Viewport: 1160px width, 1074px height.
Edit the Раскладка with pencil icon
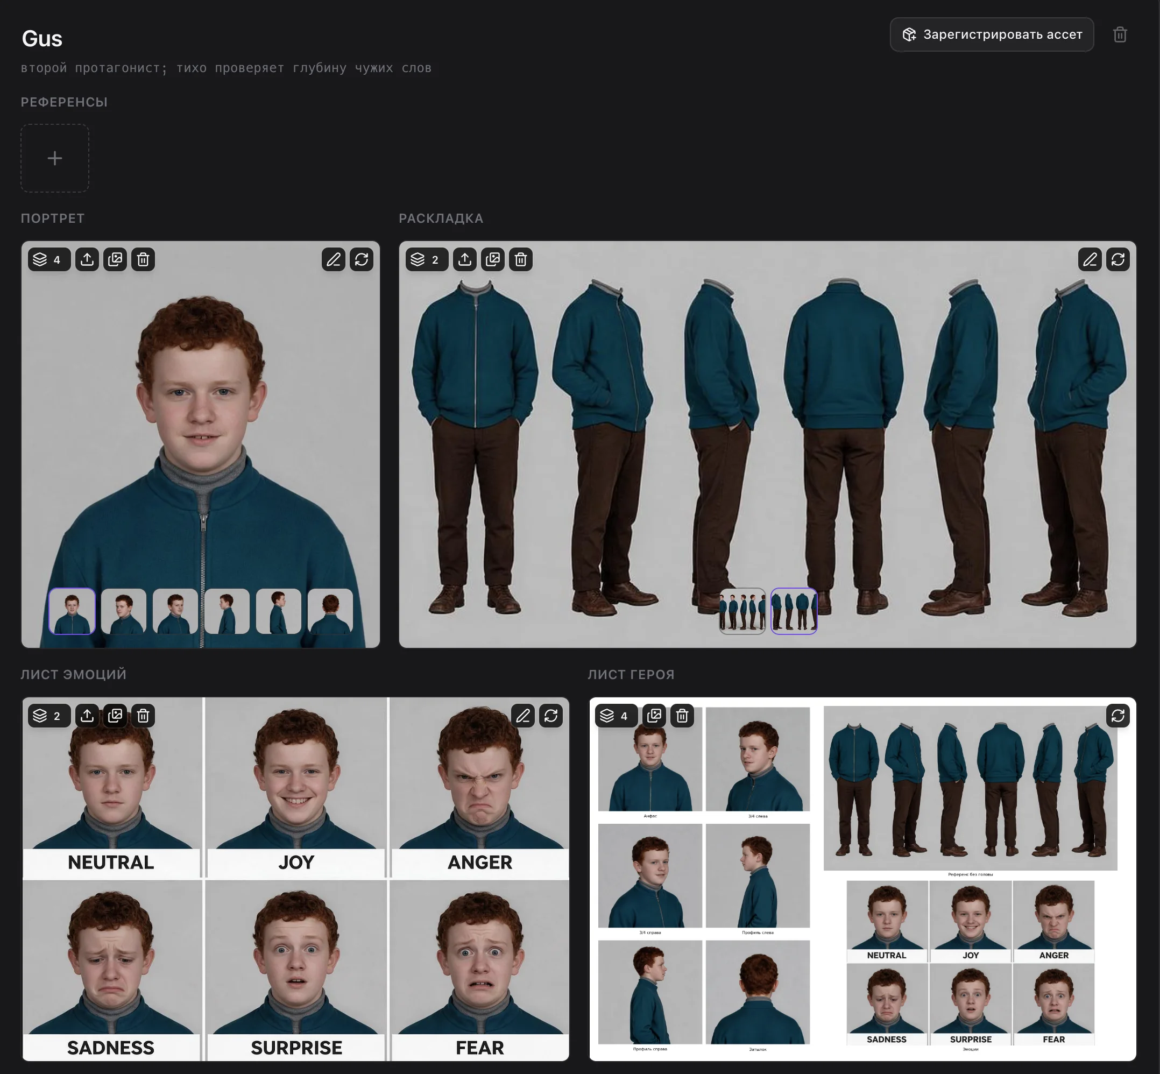[1090, 259]
